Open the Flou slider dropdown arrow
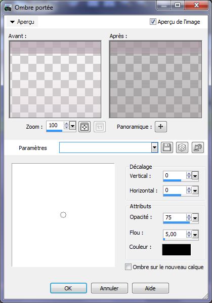This screenshot has width=212, height=303. pyautogui.click(x=195, y=235)
